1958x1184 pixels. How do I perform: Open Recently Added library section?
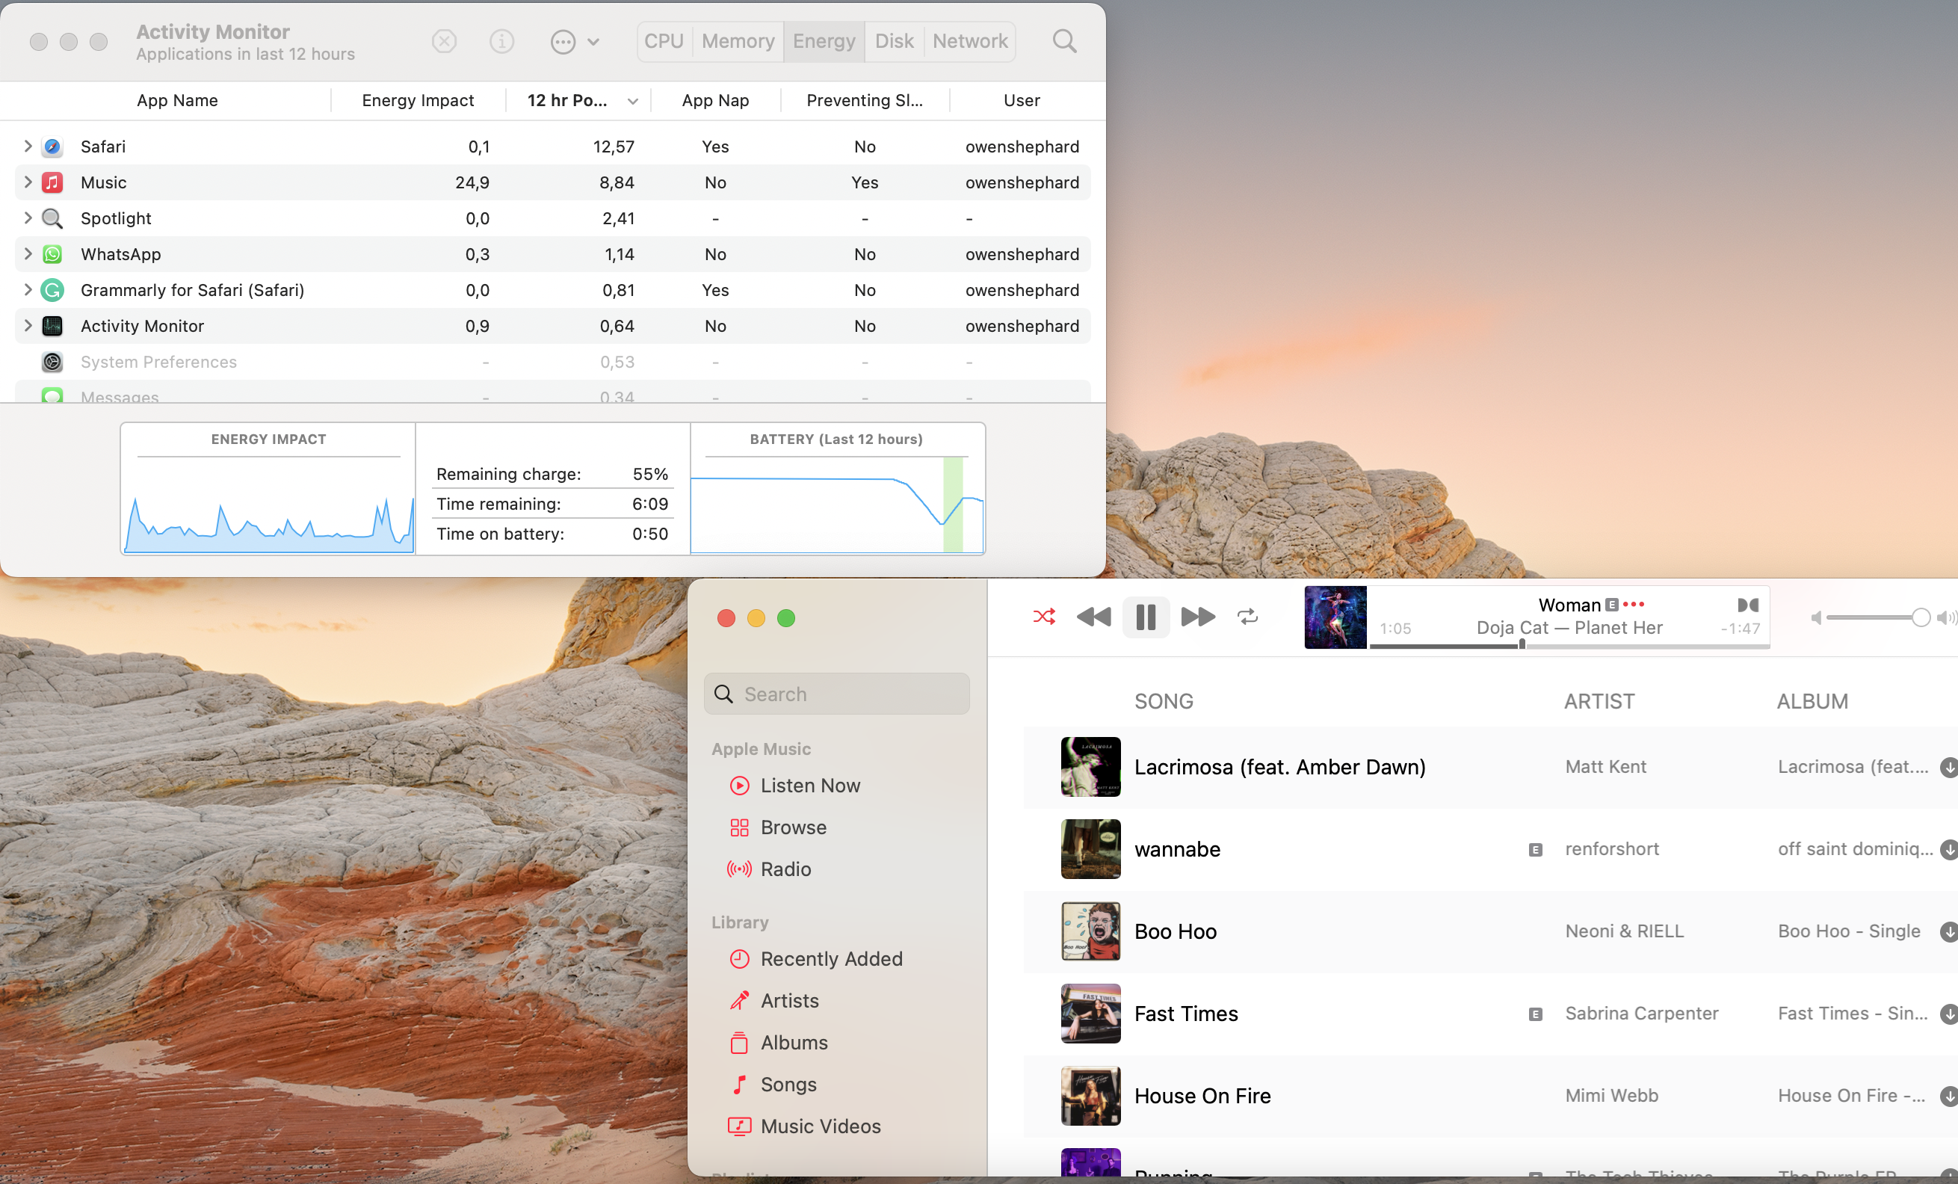pos(830,958)
